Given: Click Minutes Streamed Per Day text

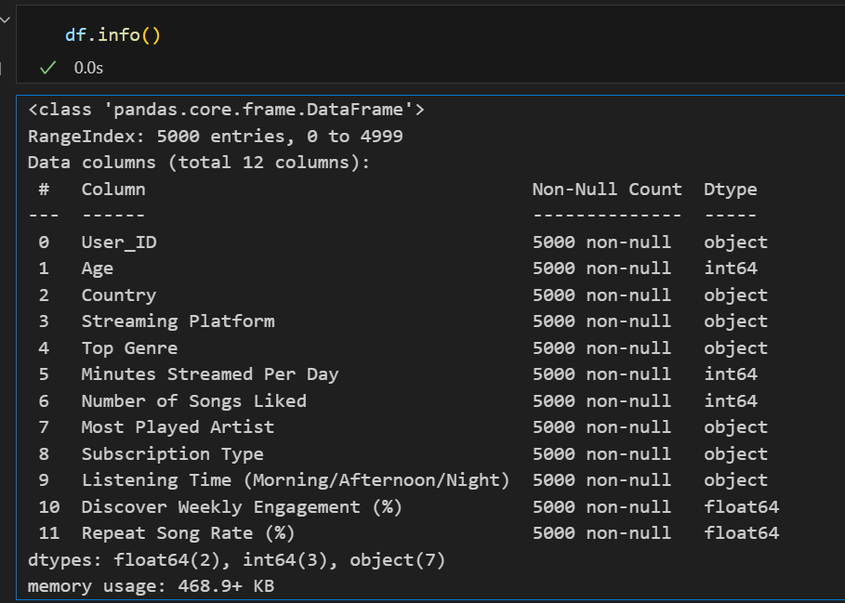Looking at the screenshot, I should coord(210,374).
